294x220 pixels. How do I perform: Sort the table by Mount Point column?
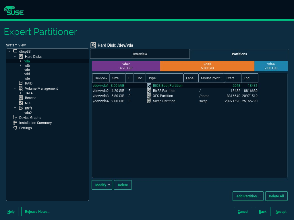click(210, 78)
